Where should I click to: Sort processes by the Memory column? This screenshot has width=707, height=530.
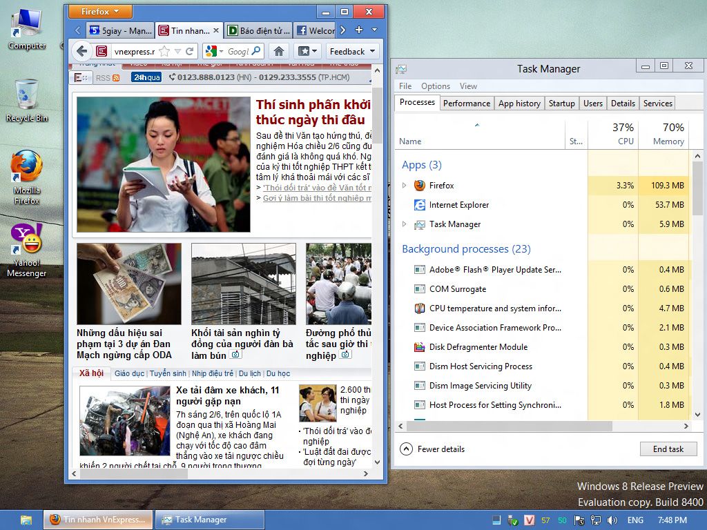tap(664, 134)
